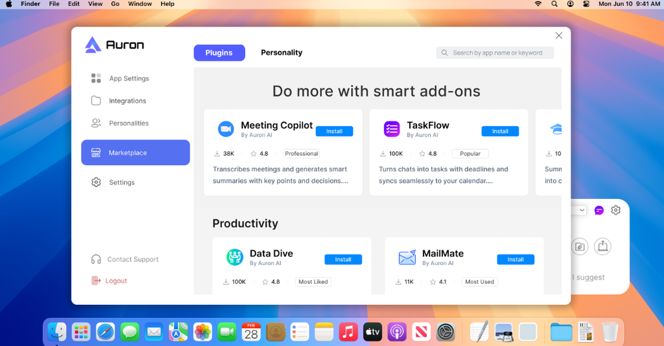Image resolution: width=664 pixels, height=346 pixels.
Task: Click the Meeting Copilot camera icon
Action: pyautogui.click(x=226, y=129)
